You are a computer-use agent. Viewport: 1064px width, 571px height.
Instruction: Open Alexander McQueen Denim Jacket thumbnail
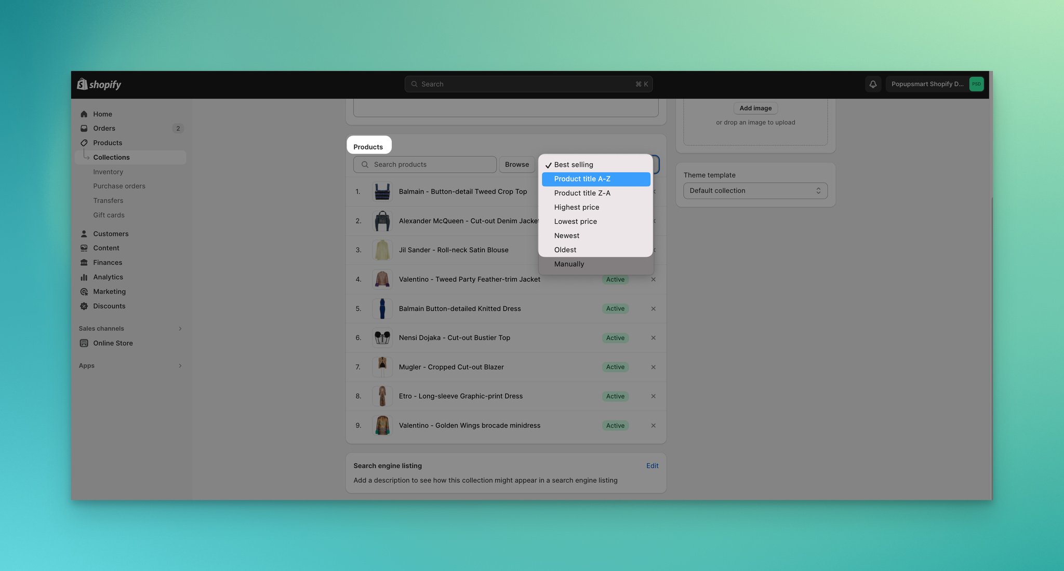coord(382,221)
